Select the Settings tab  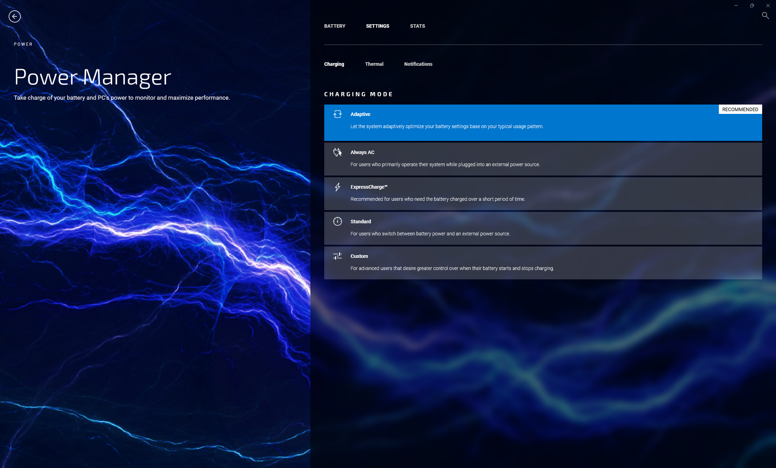(x=377, y=26)
